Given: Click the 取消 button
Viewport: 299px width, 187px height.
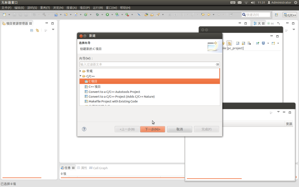Looking at the screenshot, I should point(179,129).
